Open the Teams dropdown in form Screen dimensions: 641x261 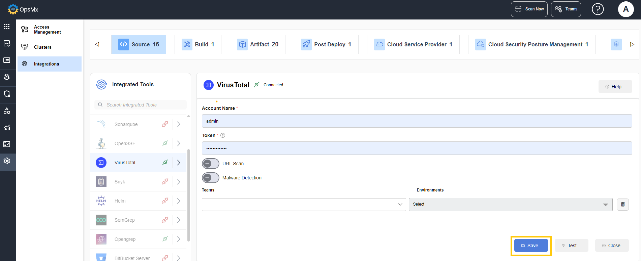point(304,204)
